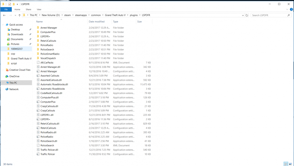Select Pictures in the navigation pane
Viewport: 294px width, 166px height.
click(15, 44)
